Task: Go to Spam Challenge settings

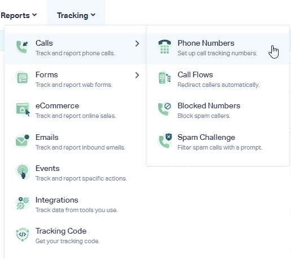Action: pyautogui.click(x=218, y=142)
